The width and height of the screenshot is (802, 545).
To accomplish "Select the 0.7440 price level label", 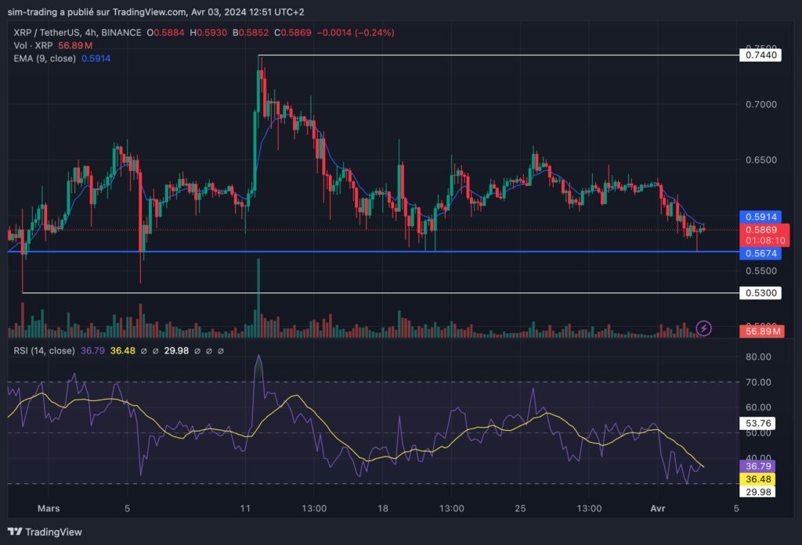I will pyautogui.click(x=760, y=56).
